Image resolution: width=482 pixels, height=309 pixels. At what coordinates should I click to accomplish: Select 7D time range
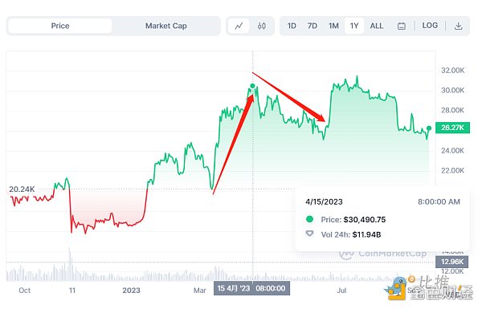pos(312,26)
